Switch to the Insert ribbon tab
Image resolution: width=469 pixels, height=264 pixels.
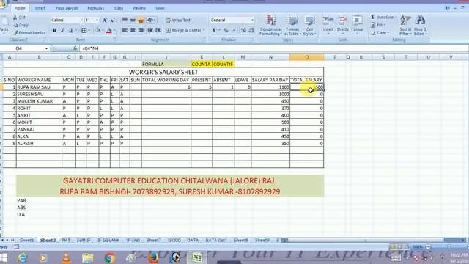point(40,8)
